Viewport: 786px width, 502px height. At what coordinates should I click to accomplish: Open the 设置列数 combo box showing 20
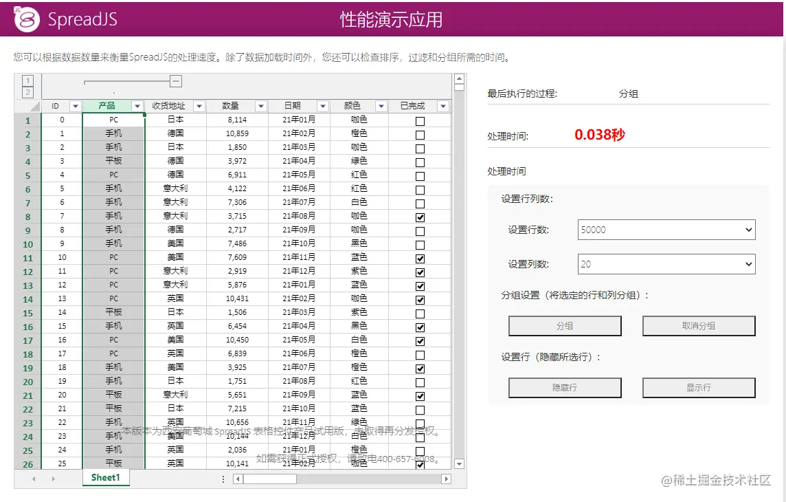(x=666, y=264)
